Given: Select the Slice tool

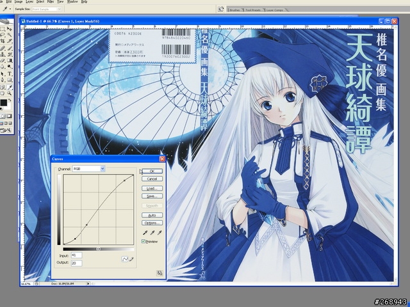Looking at the screenshot, I should click(10, 41).
